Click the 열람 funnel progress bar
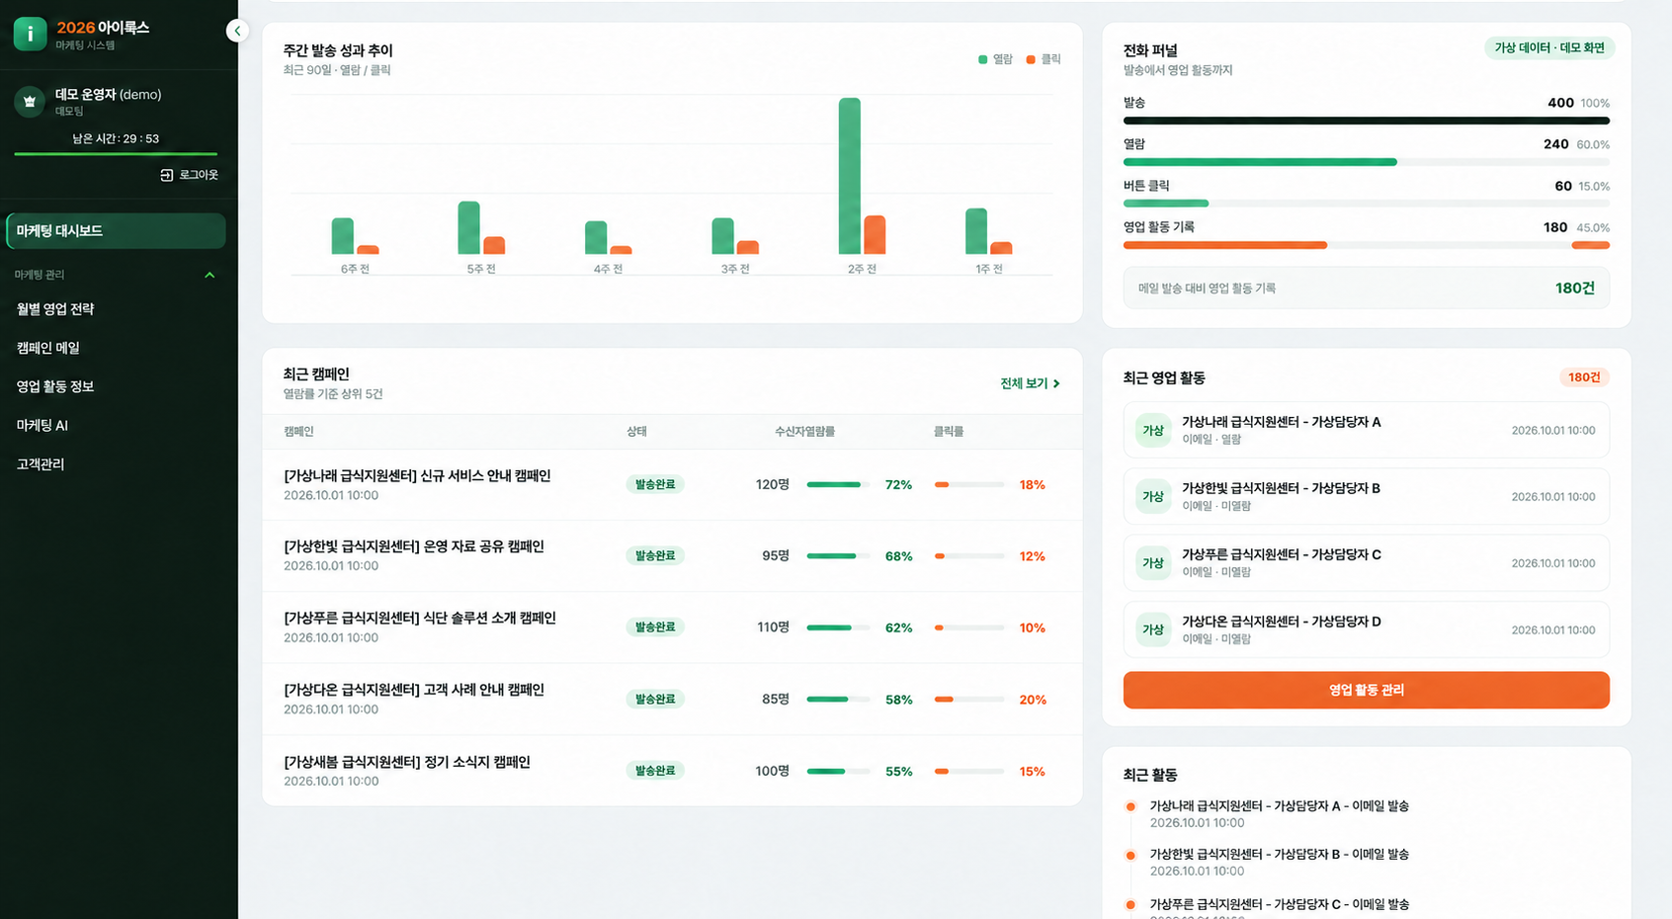Image resolution: width=1672 pixels, height=919 pixels. pos(1366,162)
